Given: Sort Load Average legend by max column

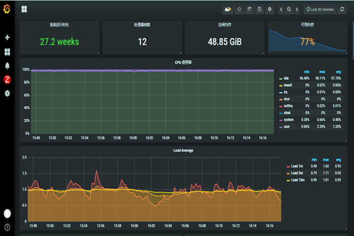Looking at the screenshot, I should (x=326, y=159).
